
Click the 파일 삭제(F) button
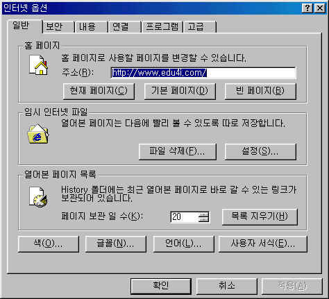(178, 151)
